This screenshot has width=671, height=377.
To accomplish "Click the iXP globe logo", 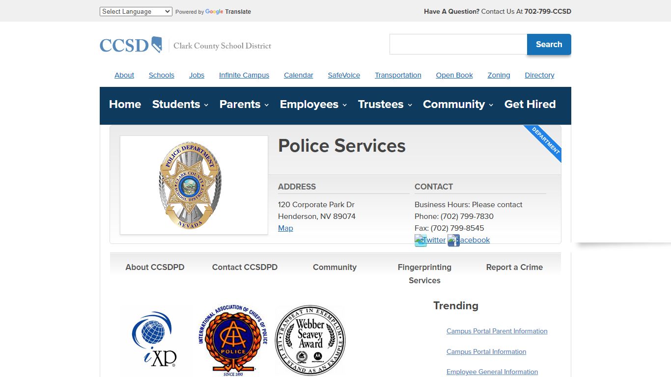I will 154,339.
